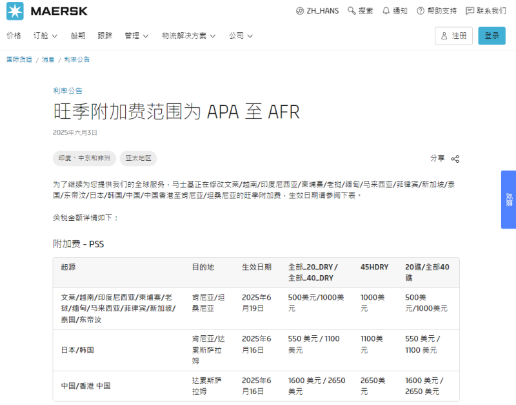The width and height of the screenshot is (516, 405).
Task: Click the Maersk star logo
Action: (x=15, y=11)
